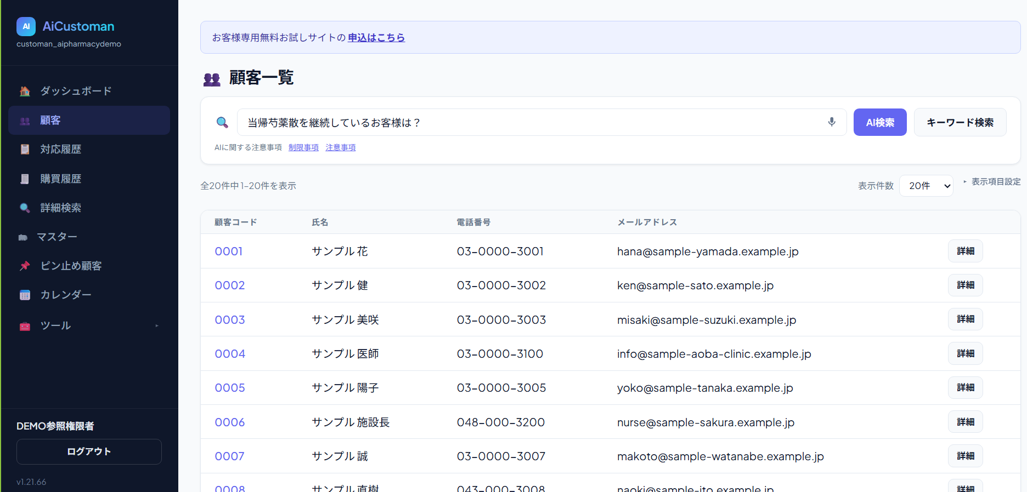This screenshot has width=1027, height=492.
Task: Open the 注意事項 link
Action: tap(341, 147)
